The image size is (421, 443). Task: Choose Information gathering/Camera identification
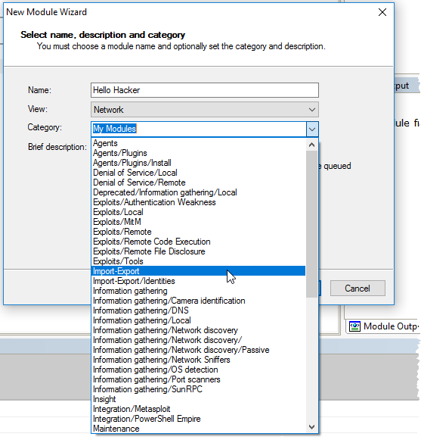point(199,301)
